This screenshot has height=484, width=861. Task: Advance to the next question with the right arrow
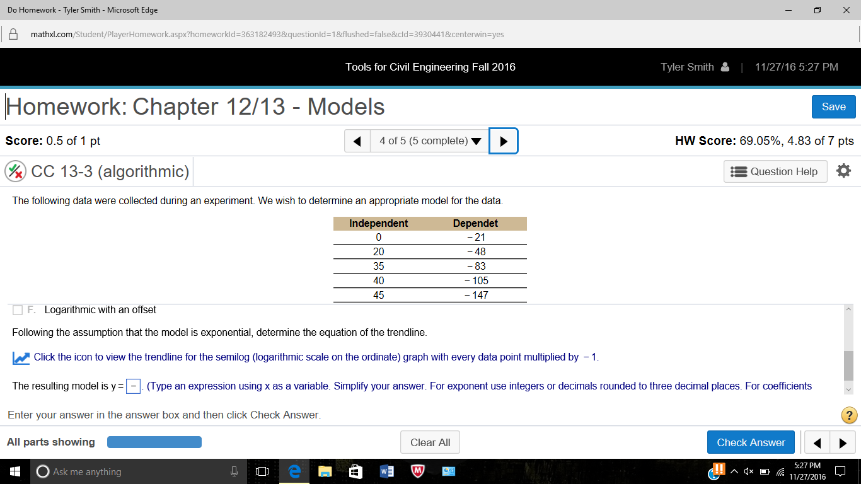(503, 141)
